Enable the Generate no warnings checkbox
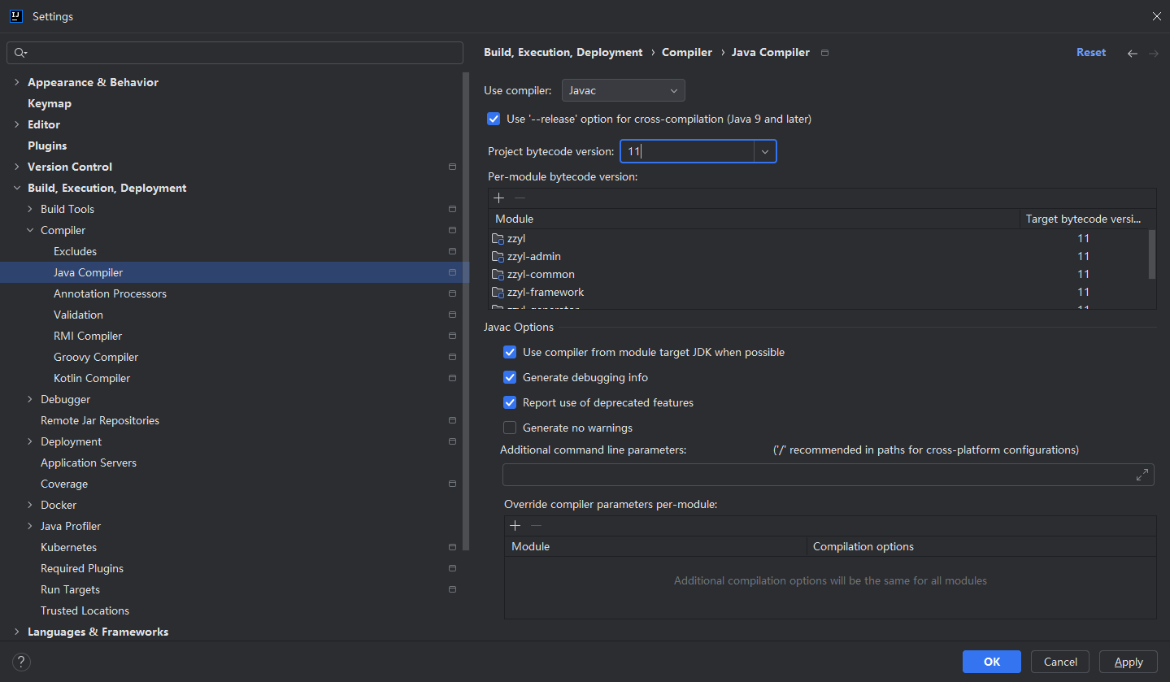 click(x=510, y=428)
